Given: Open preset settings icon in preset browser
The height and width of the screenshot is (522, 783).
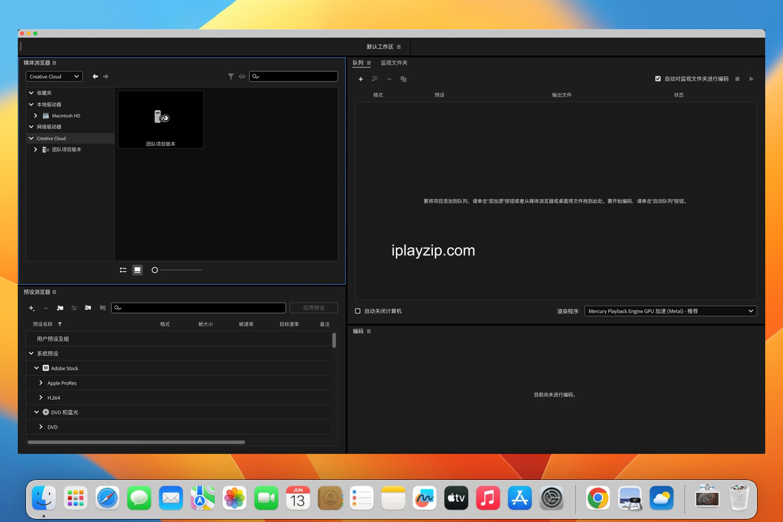Looking at the screenshot, I should (74, 308).
